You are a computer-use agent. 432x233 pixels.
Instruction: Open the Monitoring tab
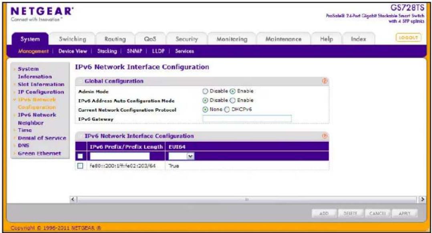pyautogui.click(x=232, y=39)
